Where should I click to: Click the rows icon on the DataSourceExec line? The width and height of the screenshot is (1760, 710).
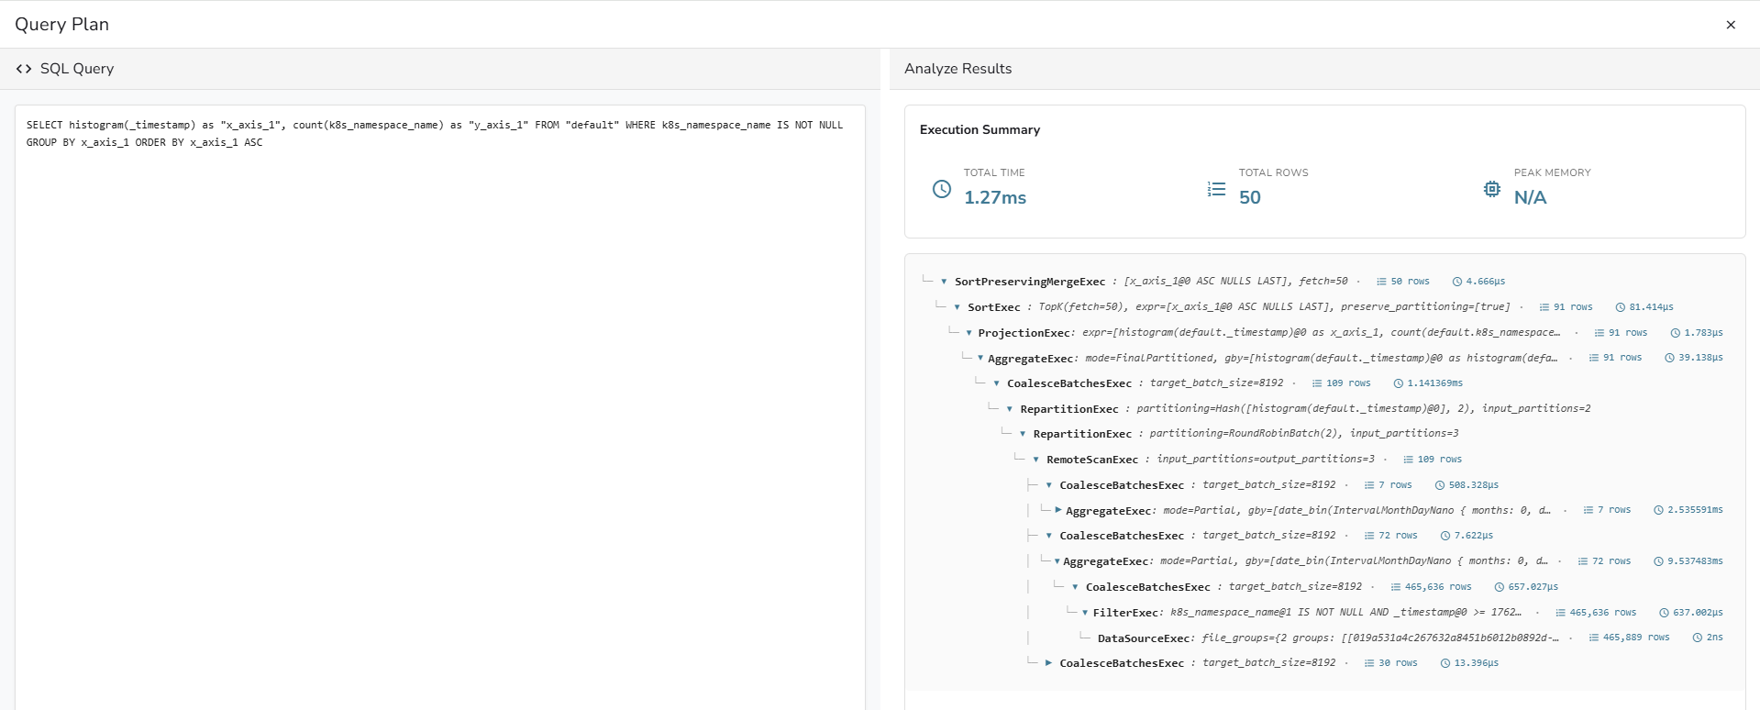pyautogui.click(x=1594, y=638)
